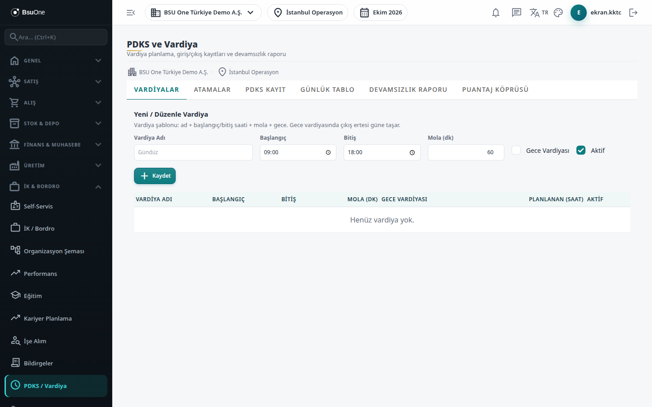This screenshot has height=407, width=652.
Task: Click the Kaydet button
Action: (155, 176)
